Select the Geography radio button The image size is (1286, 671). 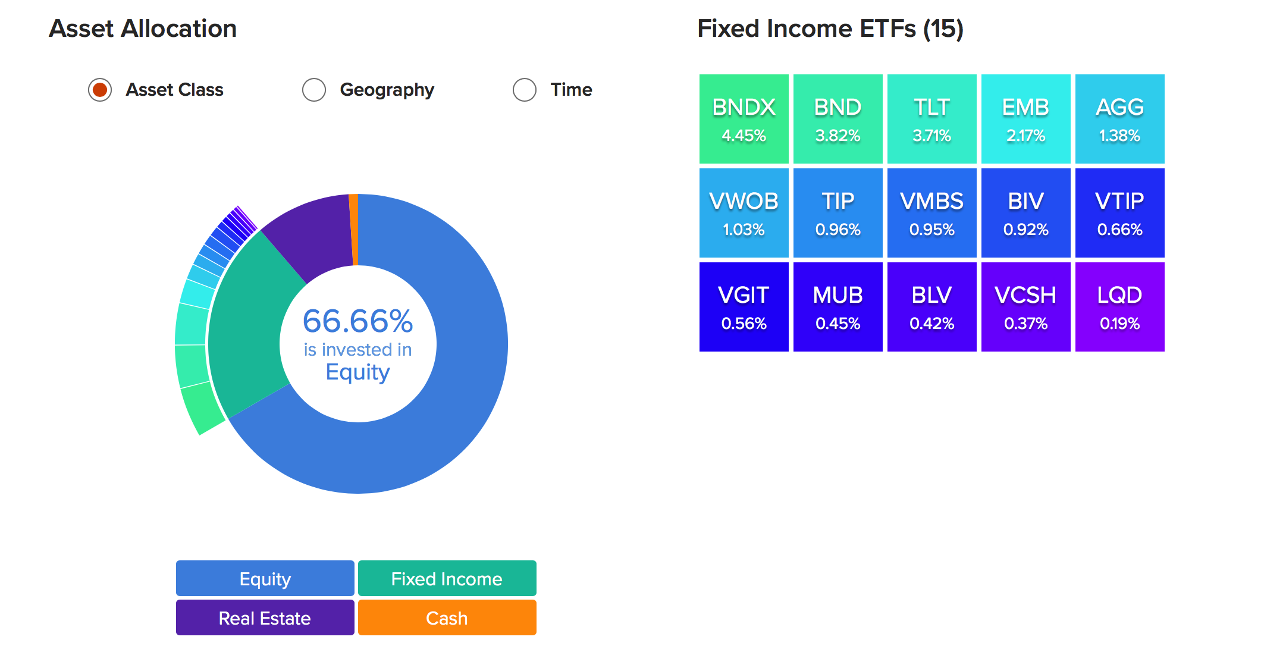coord(313,90)
